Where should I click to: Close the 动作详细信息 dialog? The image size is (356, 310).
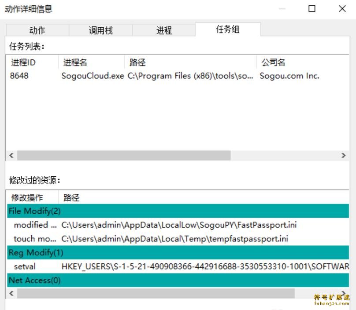[x=342, y=9]
